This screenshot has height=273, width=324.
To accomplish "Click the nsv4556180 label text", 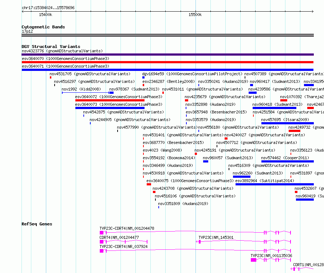I will coord(238,127).
